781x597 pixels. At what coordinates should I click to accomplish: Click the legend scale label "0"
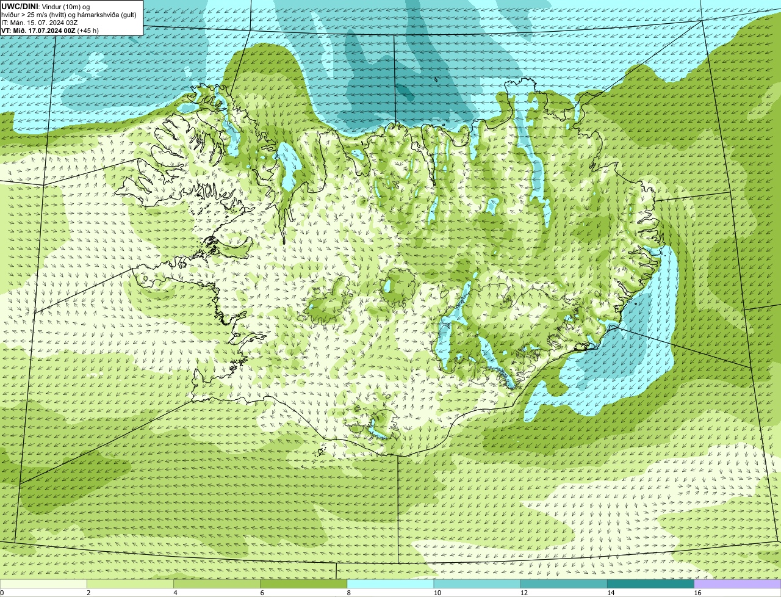click(2, 593)
